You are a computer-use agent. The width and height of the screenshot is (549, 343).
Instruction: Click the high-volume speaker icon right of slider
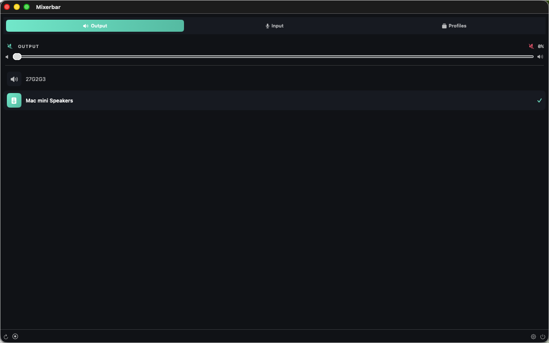tap(540, 57)
